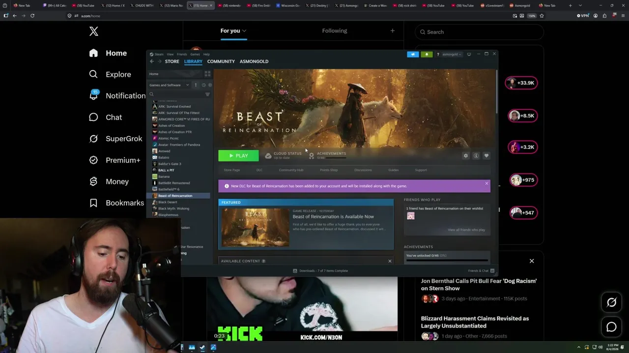Bookmark page with browser star icon
The width and height of the screenshot is (629, 353).
[542, 16]
